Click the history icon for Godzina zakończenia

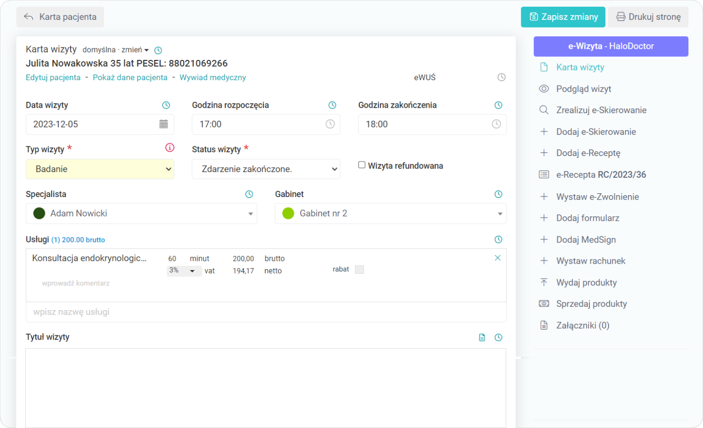pos(498,105)
